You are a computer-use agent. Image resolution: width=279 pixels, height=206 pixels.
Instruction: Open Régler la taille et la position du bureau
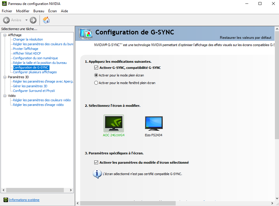40,63
